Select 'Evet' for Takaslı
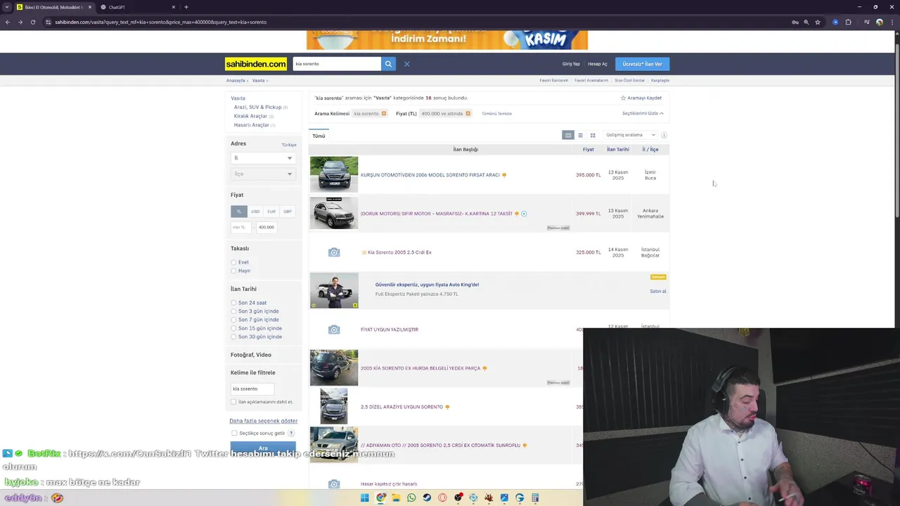 click(233, 262)
